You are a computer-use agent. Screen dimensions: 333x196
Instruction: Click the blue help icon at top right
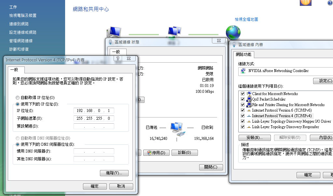[330, 3]
